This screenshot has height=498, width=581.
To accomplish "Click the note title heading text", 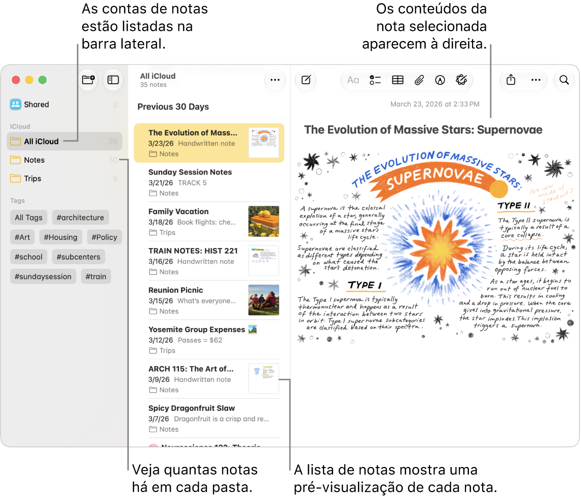I will (423, 130).
